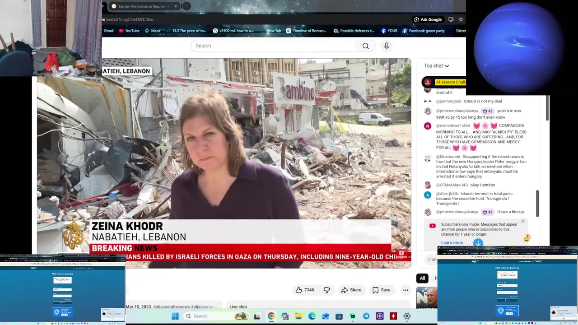Click inside the YouTube search field
Viewport: 578px width, 325px height.
pyautogui.click(x=273, y=46)
